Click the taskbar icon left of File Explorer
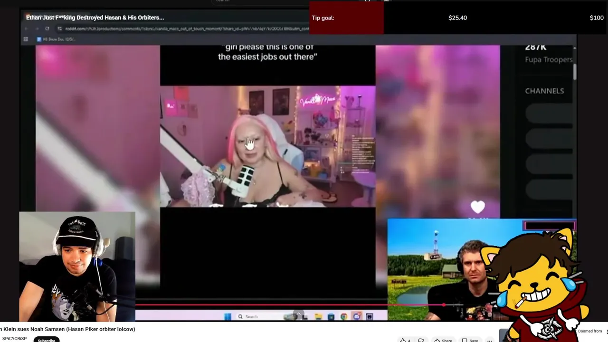Image resolution: width=608 pixels, height=342 pixels. tap(305, 316)
